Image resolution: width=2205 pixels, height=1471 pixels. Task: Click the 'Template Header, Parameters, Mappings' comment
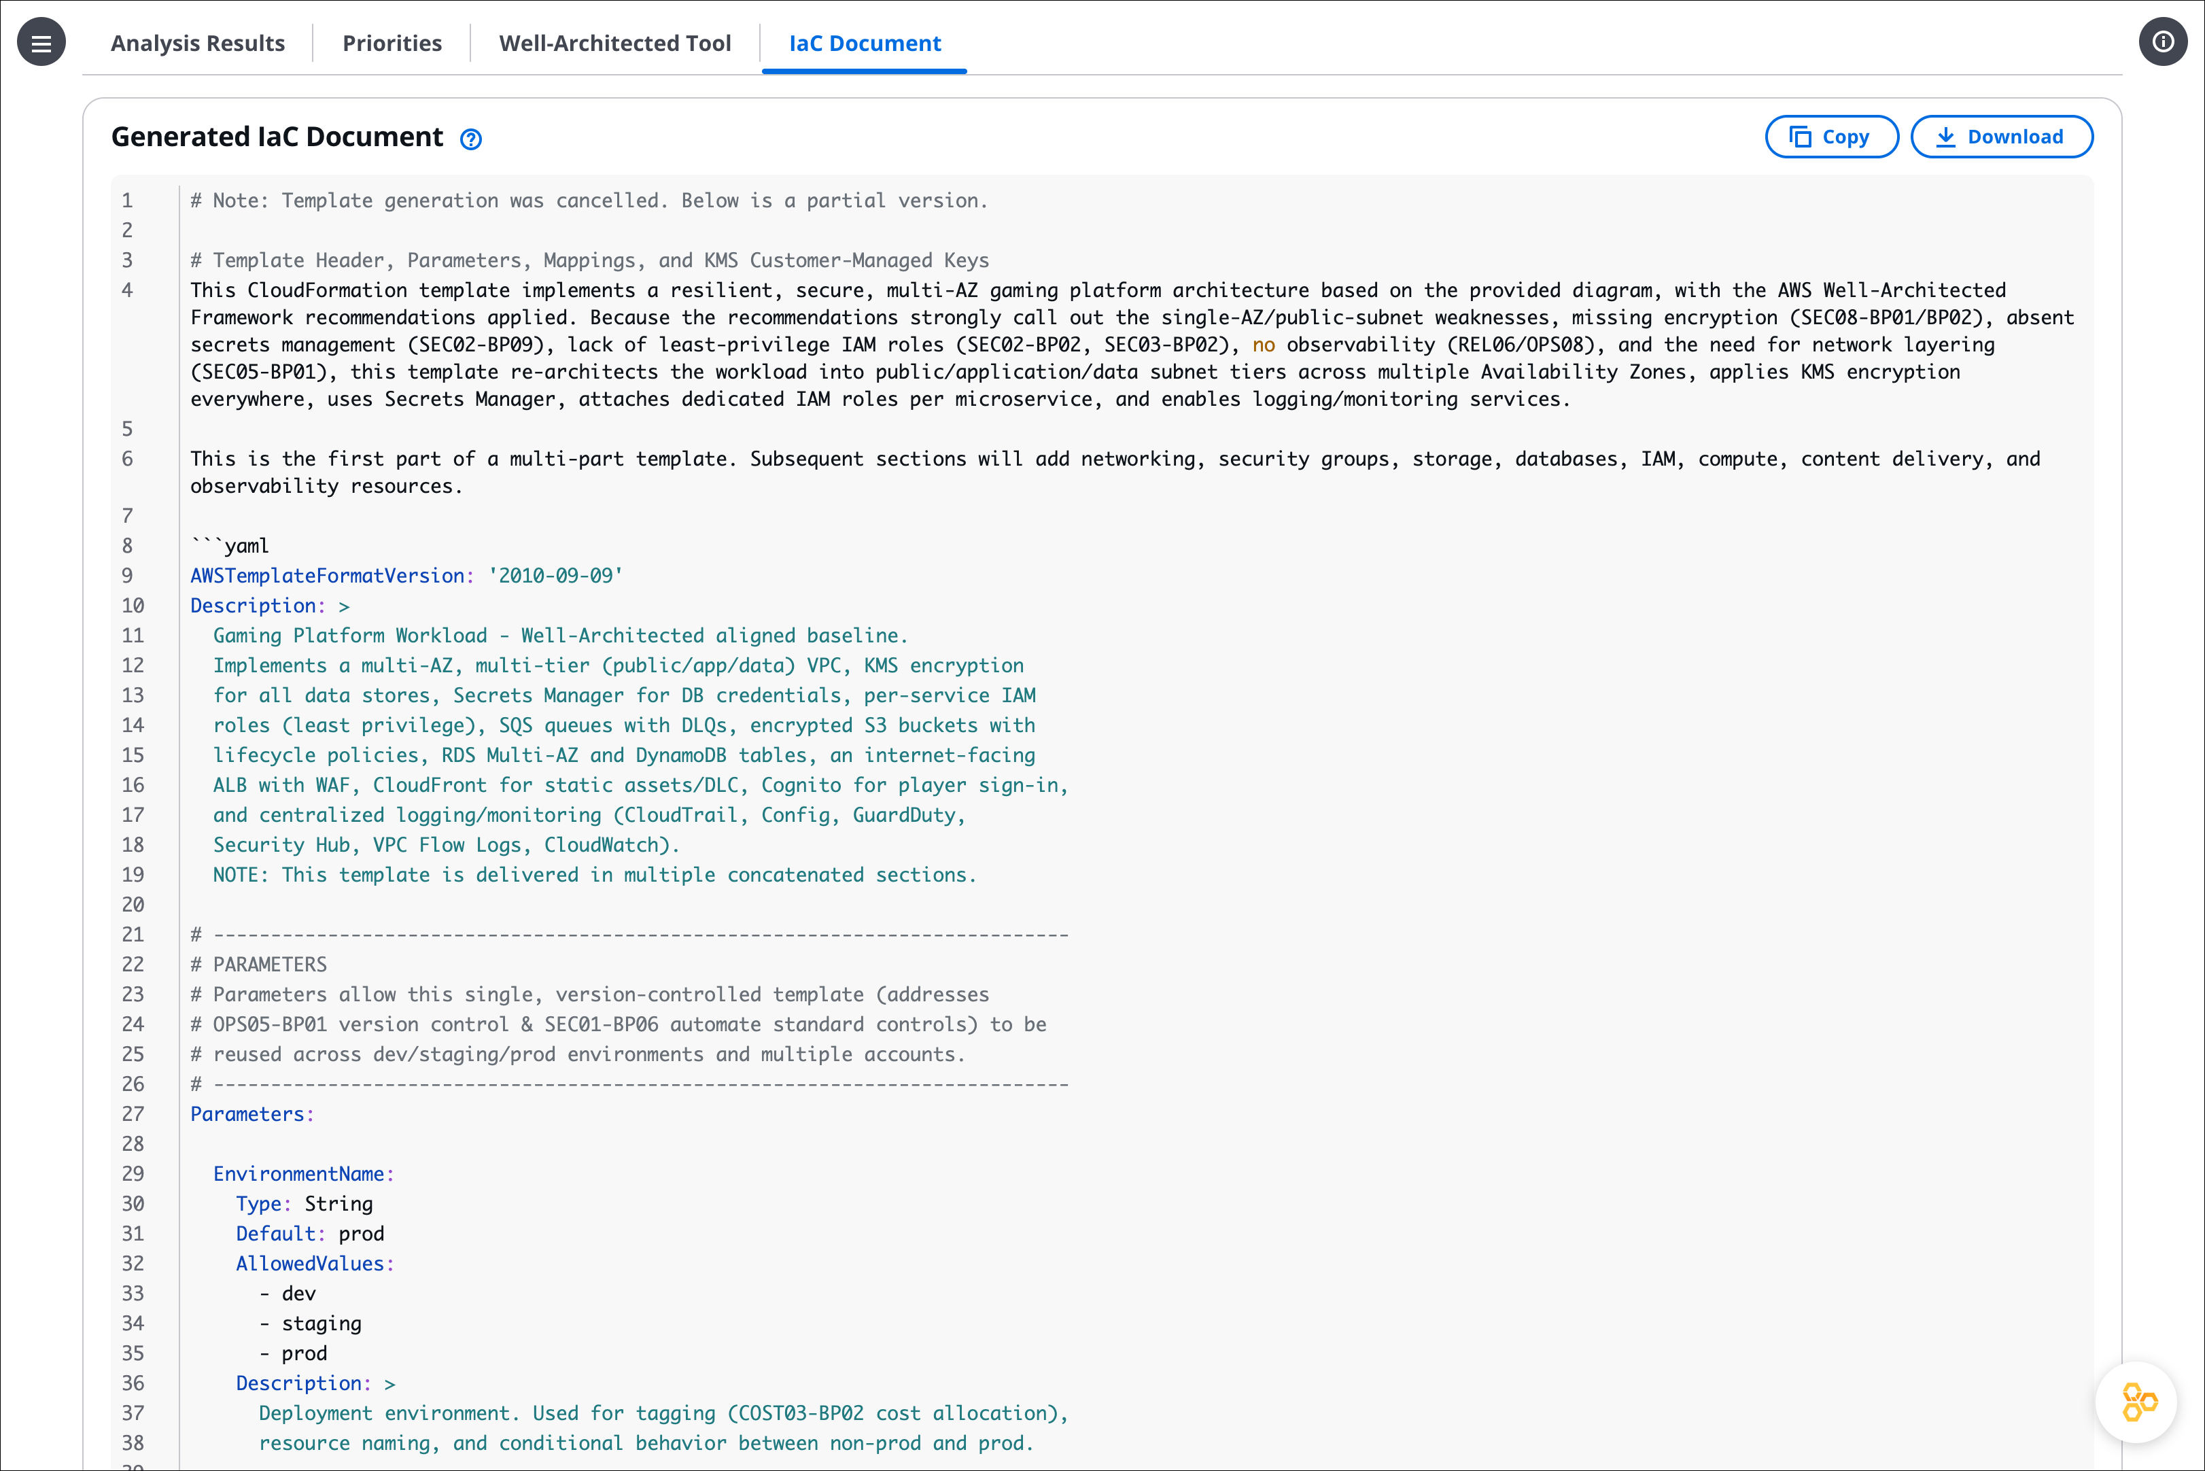(x=590, y=261)
